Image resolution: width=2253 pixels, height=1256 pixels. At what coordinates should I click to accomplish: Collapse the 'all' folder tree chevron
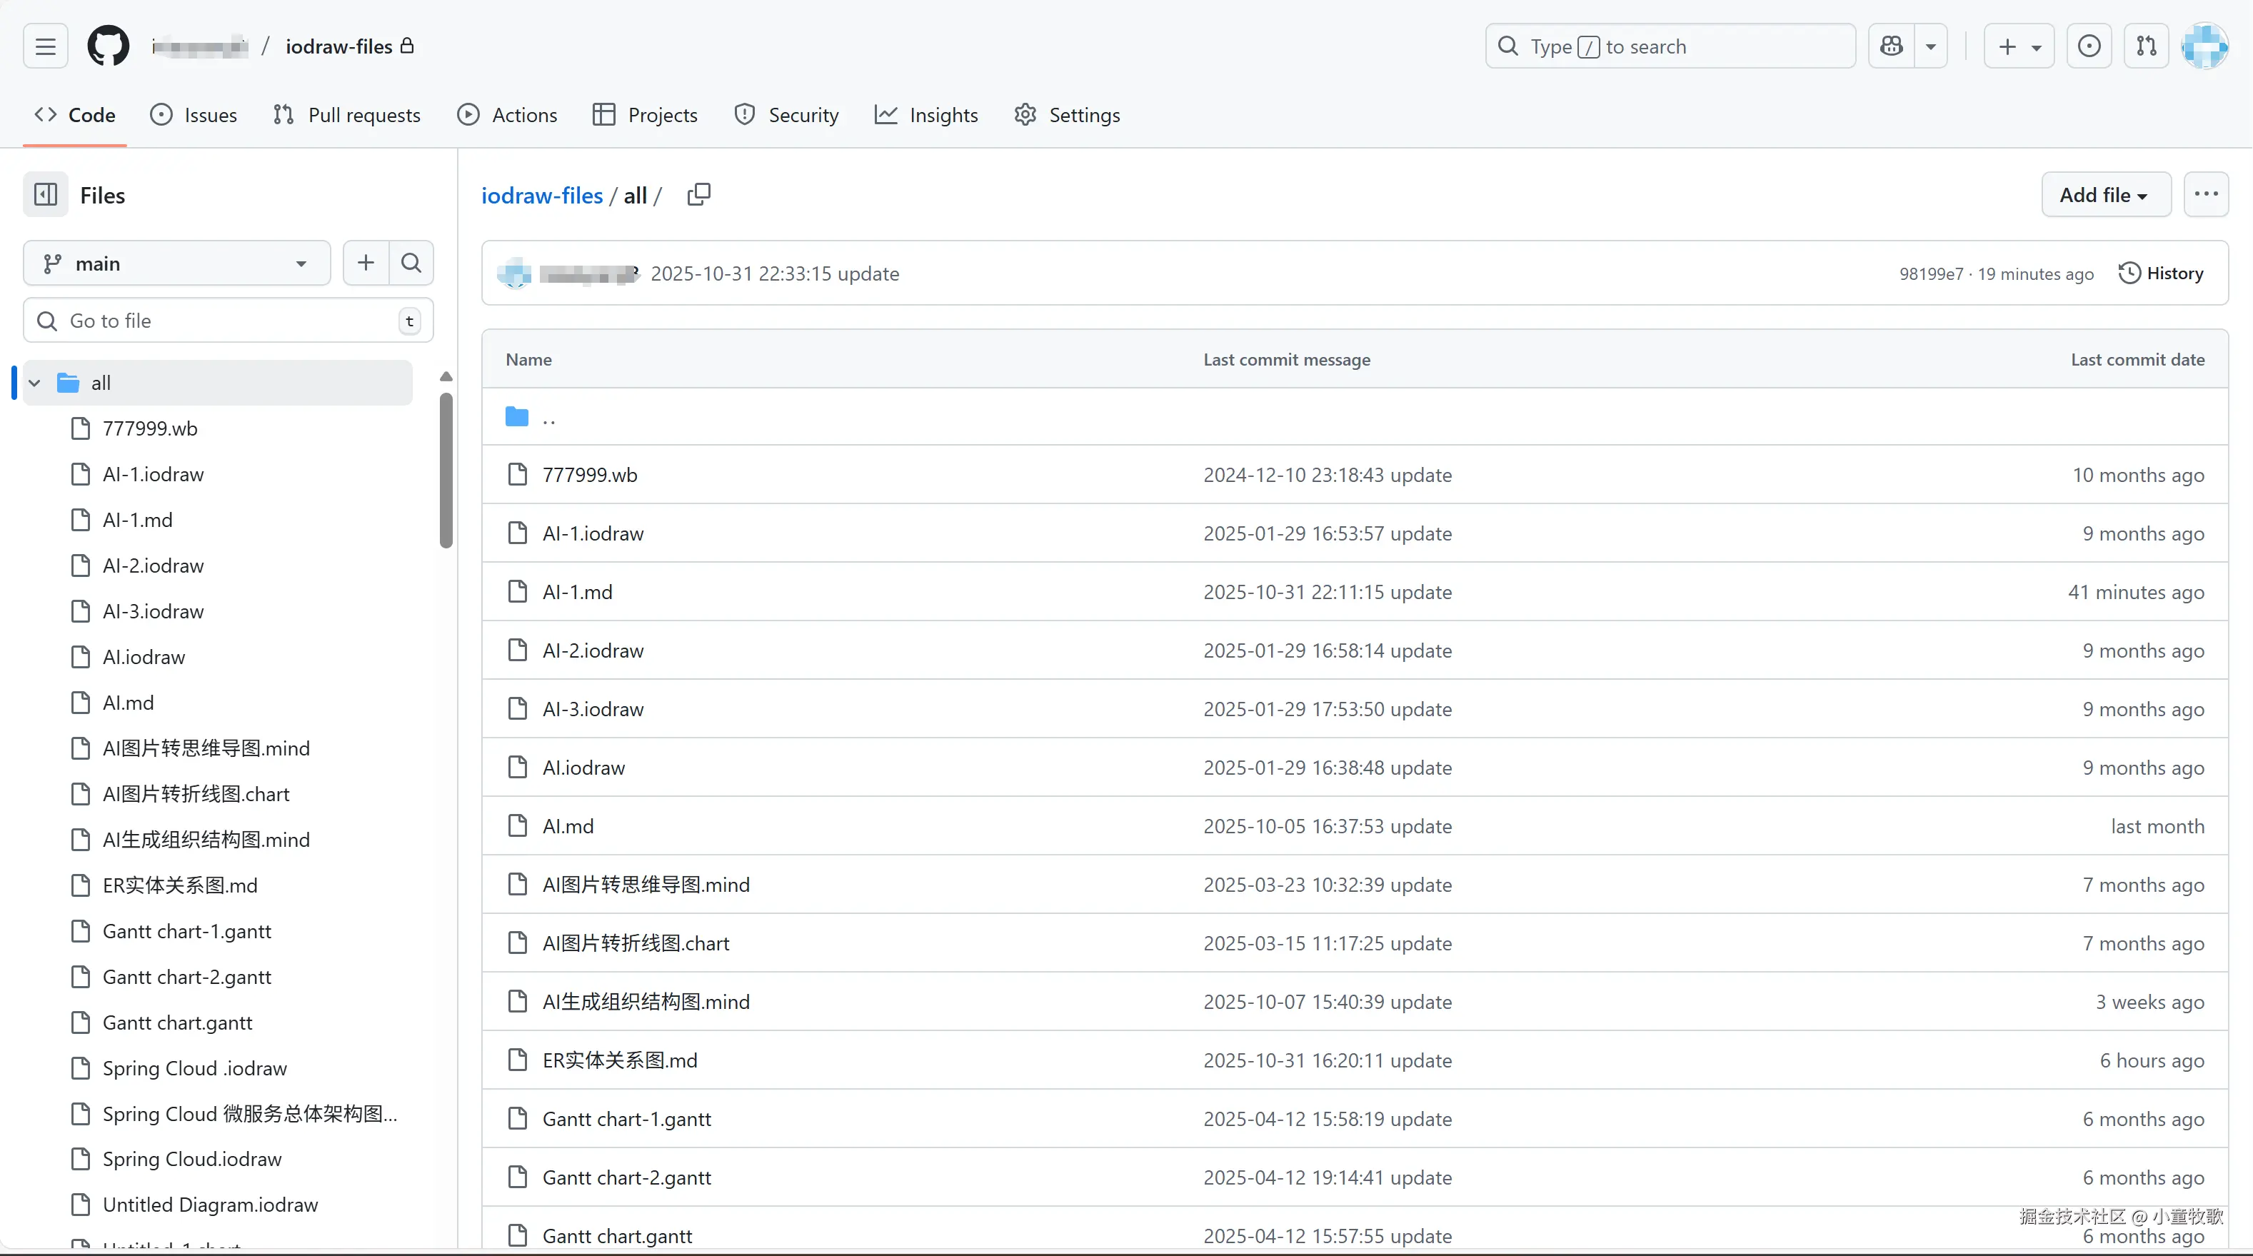tap(35, 383)
